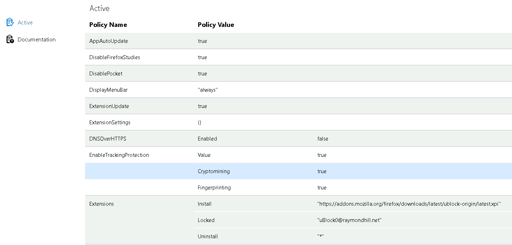Click the true value beside Value

coord(322,155)
